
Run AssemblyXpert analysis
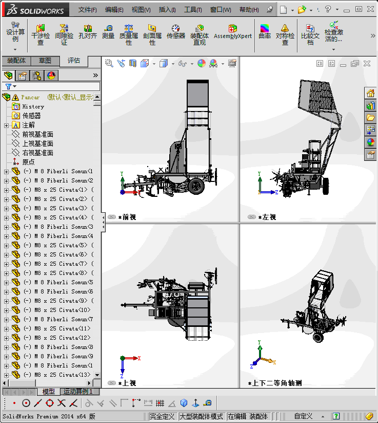click(x=233, y=32)
